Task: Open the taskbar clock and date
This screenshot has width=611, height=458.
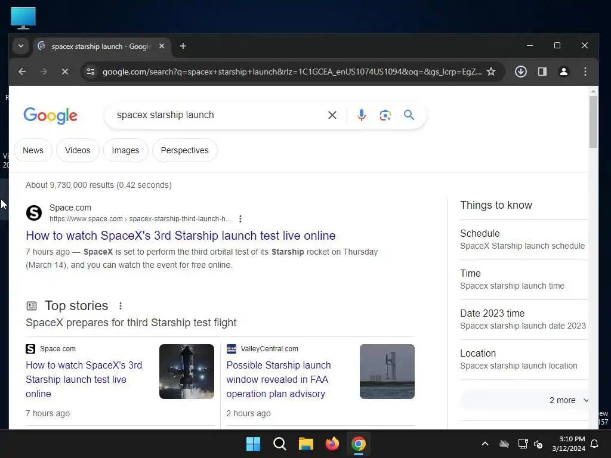Action: click(569, 444)
